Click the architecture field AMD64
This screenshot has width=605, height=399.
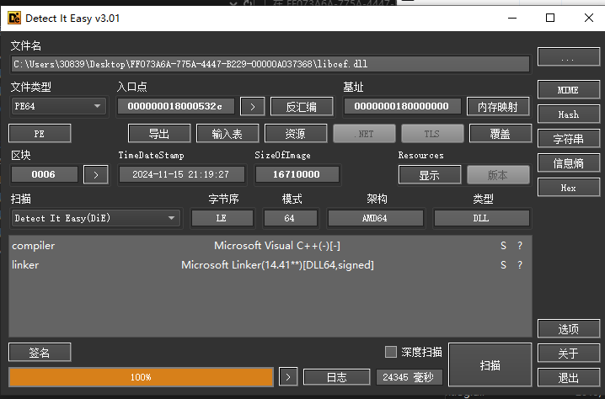(376, 218)
